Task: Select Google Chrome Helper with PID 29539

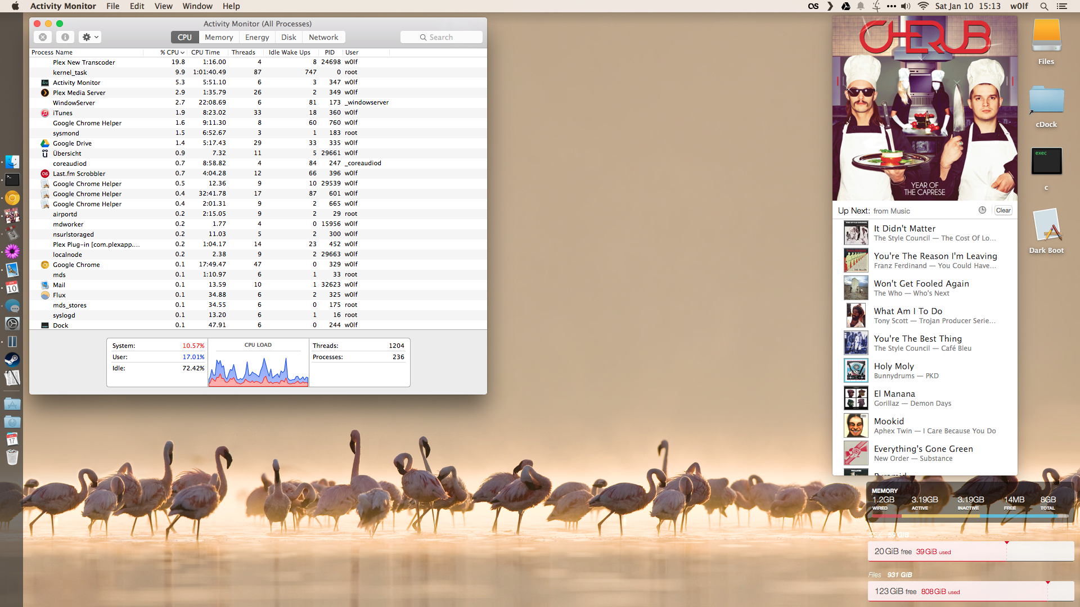Action: click(258, 184)
